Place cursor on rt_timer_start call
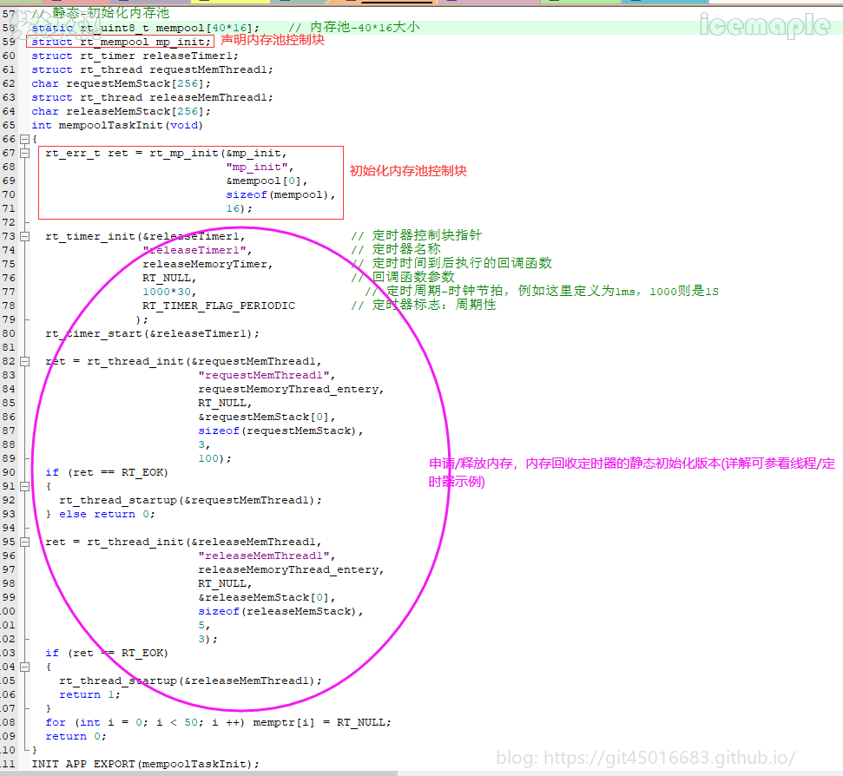Screen dimensions: 843x776 point(152,333)
